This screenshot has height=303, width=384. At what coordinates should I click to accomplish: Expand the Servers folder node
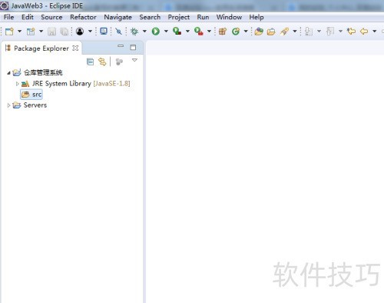coord(8,105)
